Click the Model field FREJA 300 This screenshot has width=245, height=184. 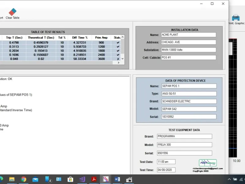185,145
